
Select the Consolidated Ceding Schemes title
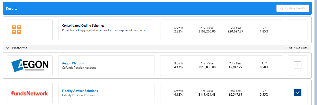pos(83,26)
